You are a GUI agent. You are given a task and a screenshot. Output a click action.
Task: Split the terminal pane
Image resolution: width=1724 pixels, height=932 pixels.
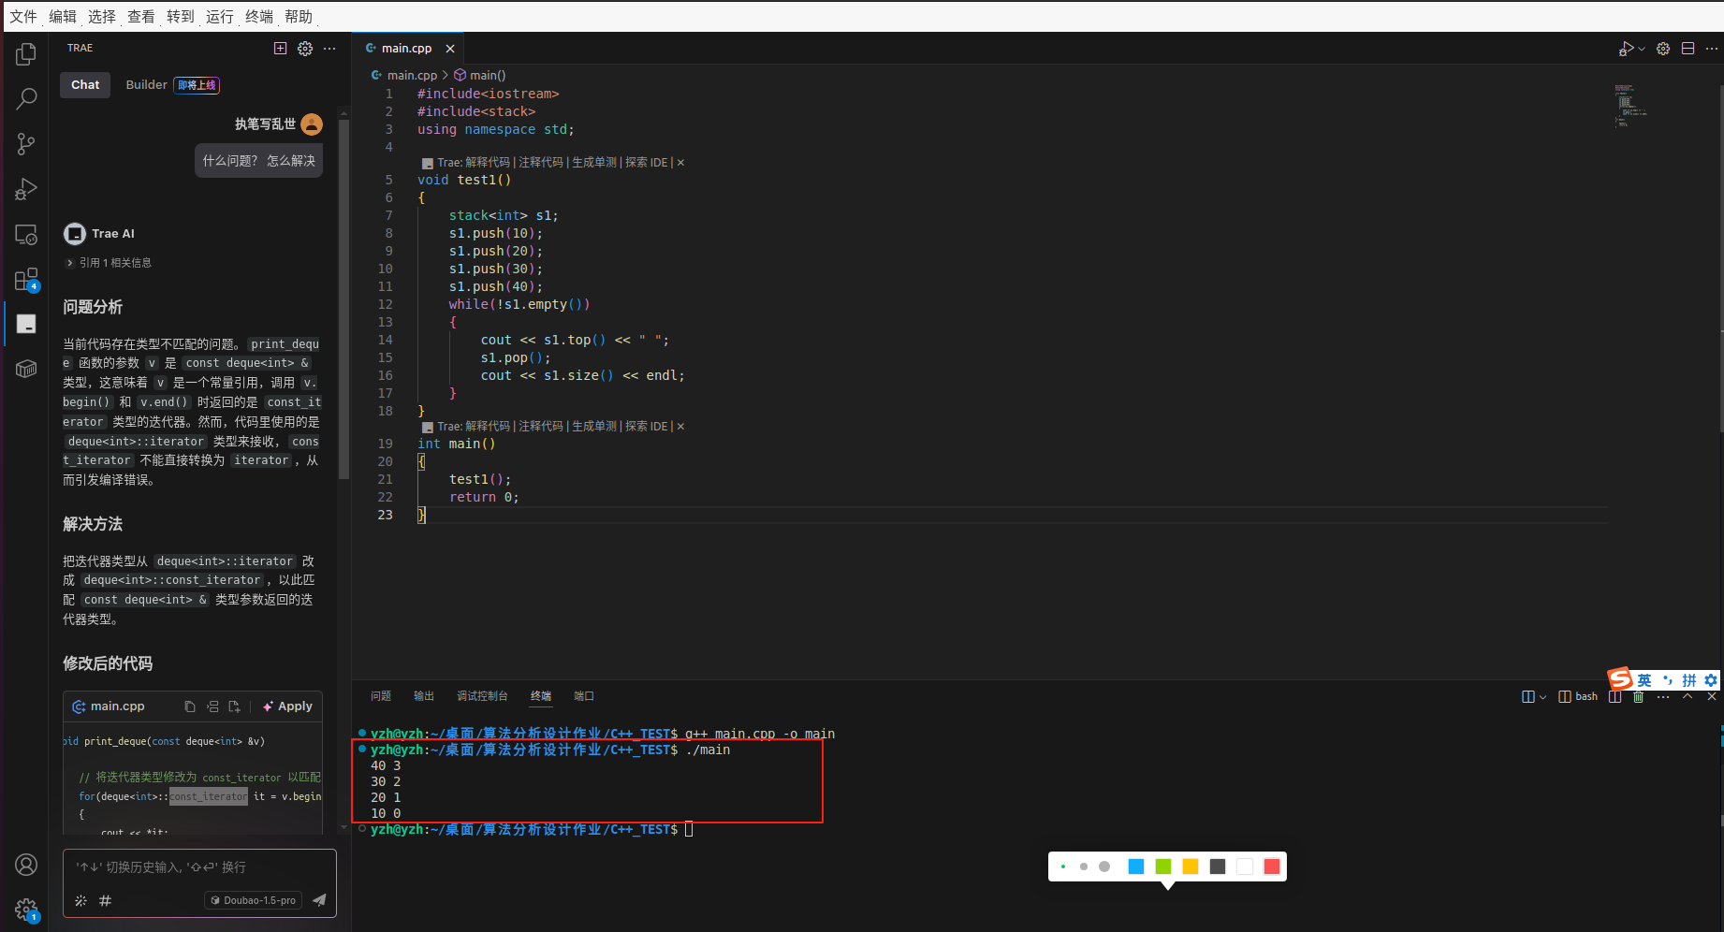(1614, 696)
